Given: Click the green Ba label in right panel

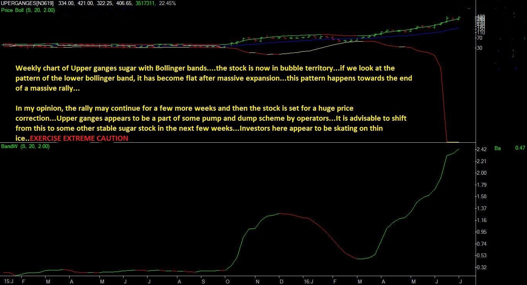Looking at the screenshot, I should pos(497,148).
